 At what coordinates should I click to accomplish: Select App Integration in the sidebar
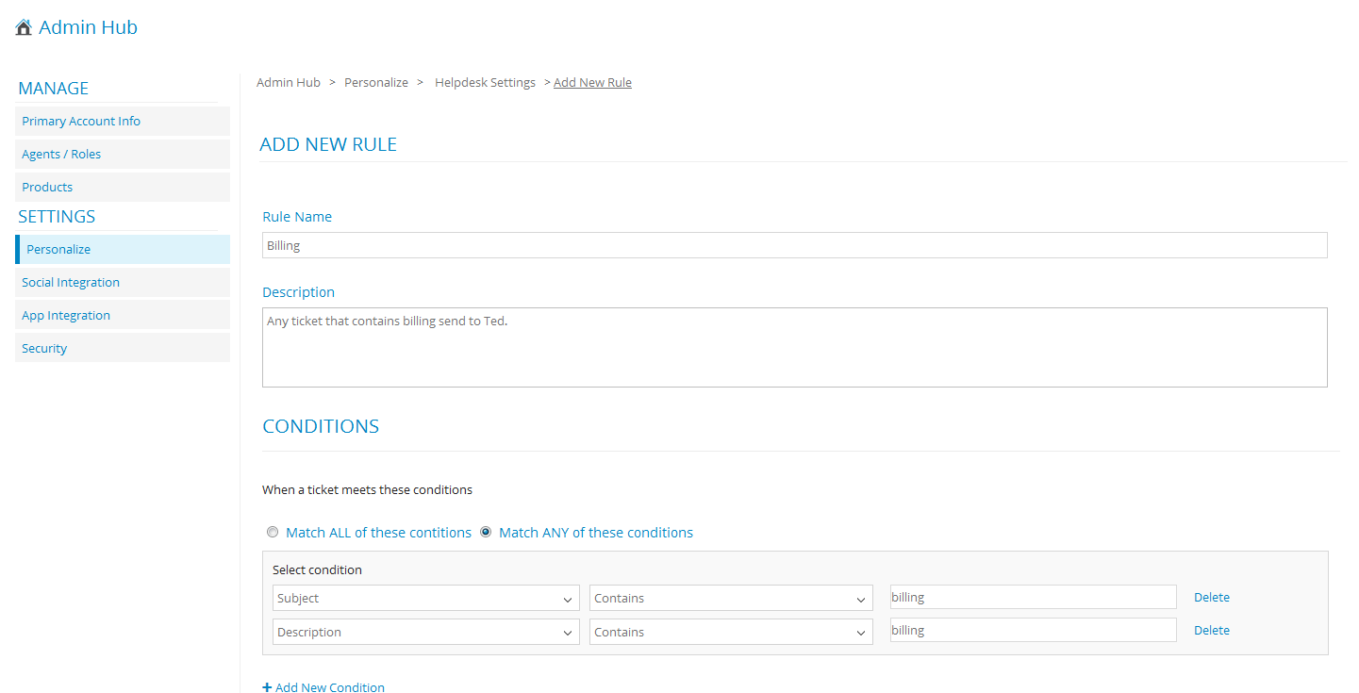click(66, 315)
